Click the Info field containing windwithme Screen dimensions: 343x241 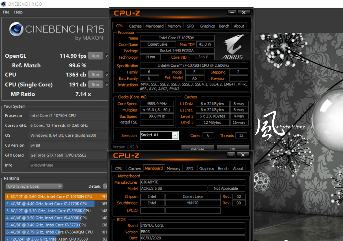tap(68, 165)
